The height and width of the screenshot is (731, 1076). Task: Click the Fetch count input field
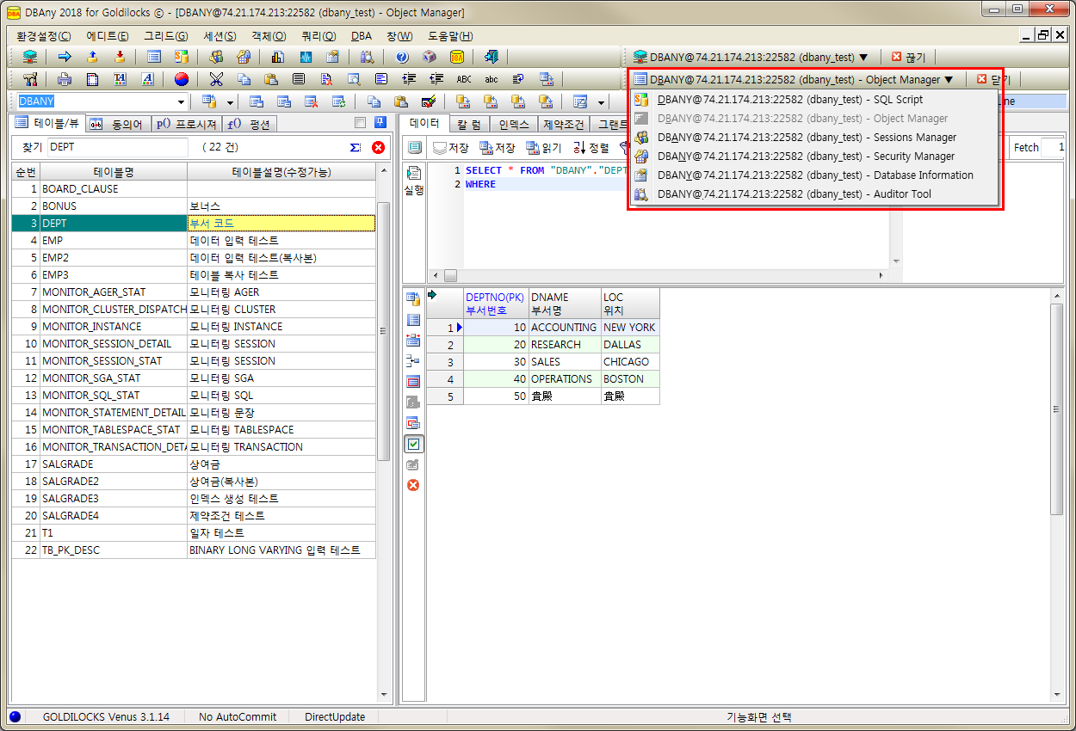click(1053, 147)
